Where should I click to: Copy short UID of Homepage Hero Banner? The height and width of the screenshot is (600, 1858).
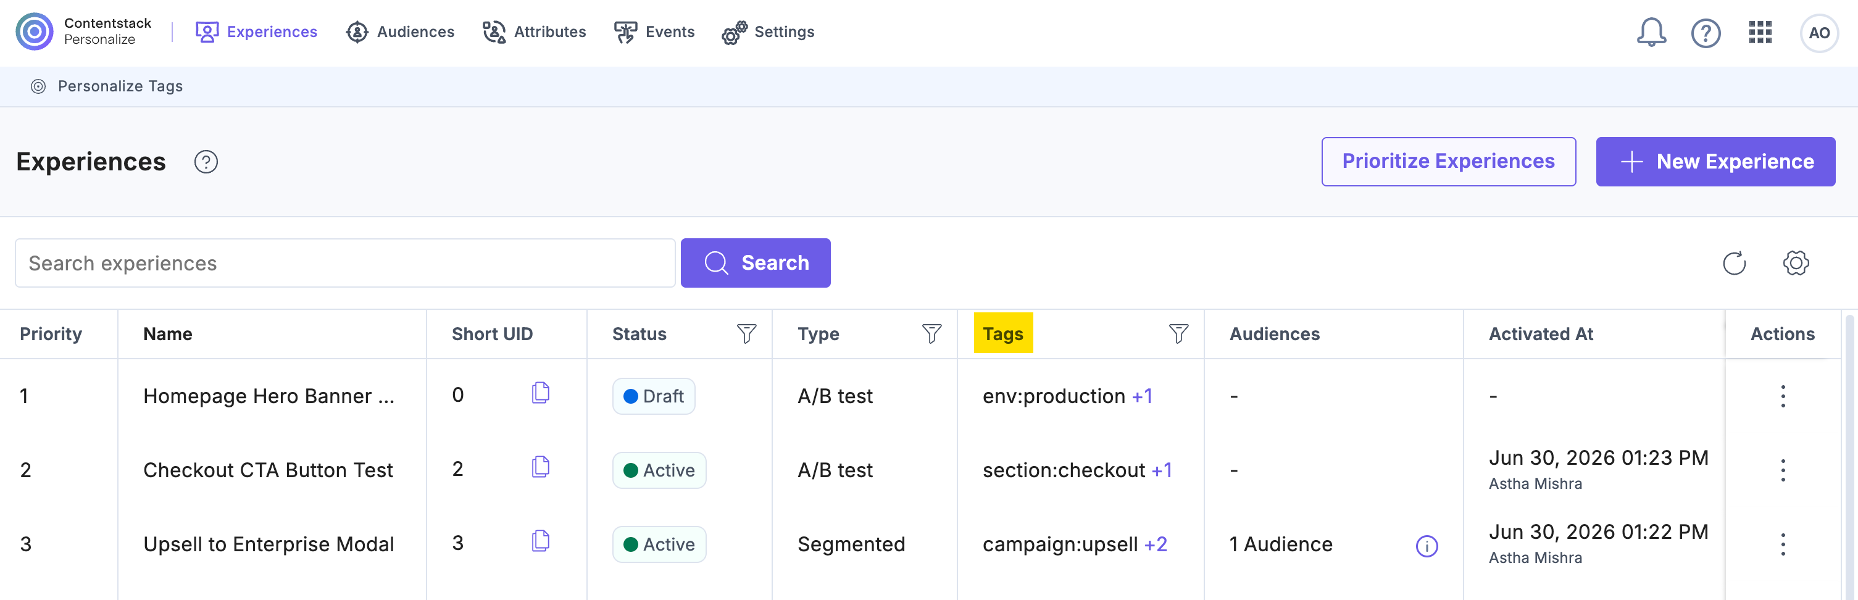(x=540, y=393)
